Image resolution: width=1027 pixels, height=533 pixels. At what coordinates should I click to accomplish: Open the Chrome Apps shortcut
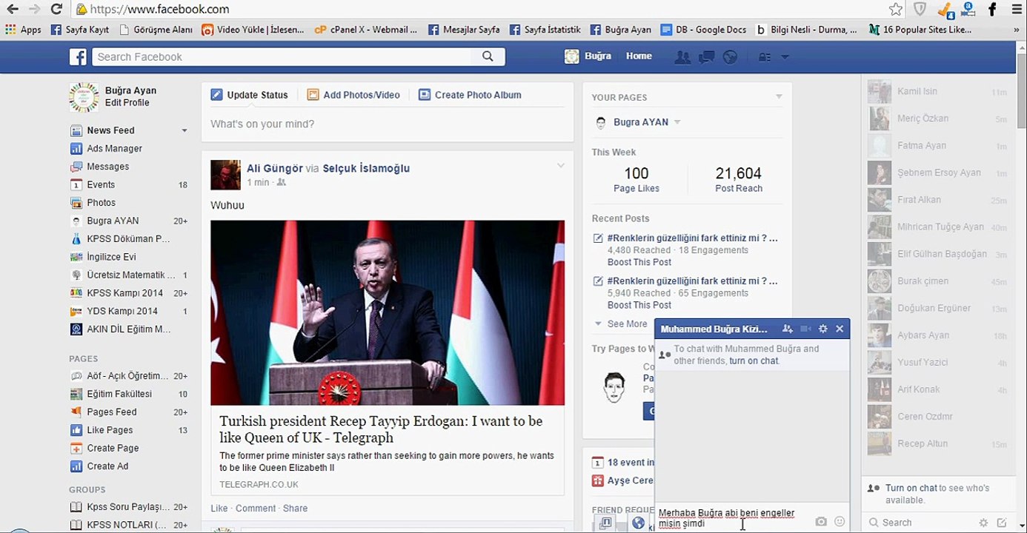pos(23,30)
